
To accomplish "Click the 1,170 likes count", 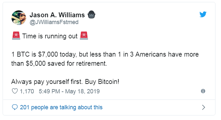I will 27,91.
